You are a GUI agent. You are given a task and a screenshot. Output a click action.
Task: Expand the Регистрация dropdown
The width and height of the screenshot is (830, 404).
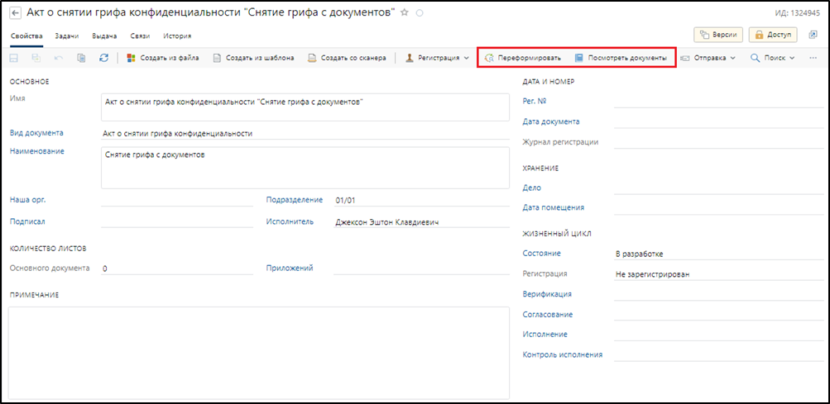point(437,59)
